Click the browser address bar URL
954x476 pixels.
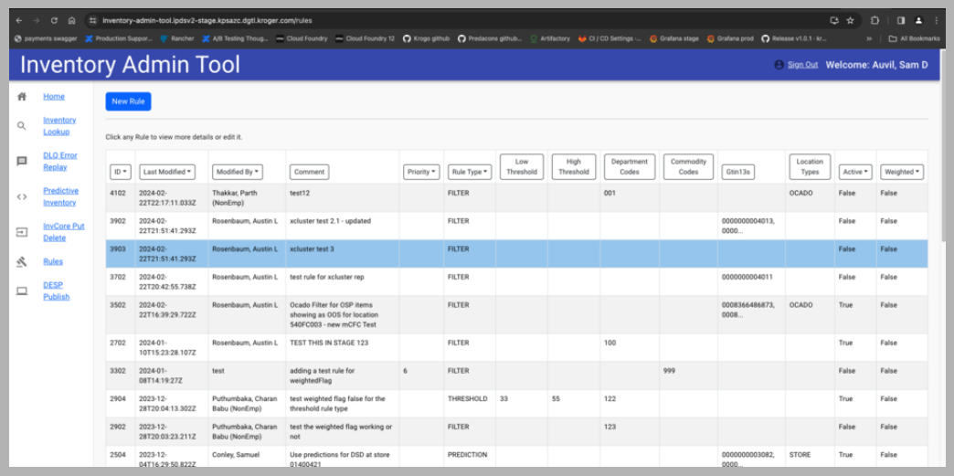(207, 20)
